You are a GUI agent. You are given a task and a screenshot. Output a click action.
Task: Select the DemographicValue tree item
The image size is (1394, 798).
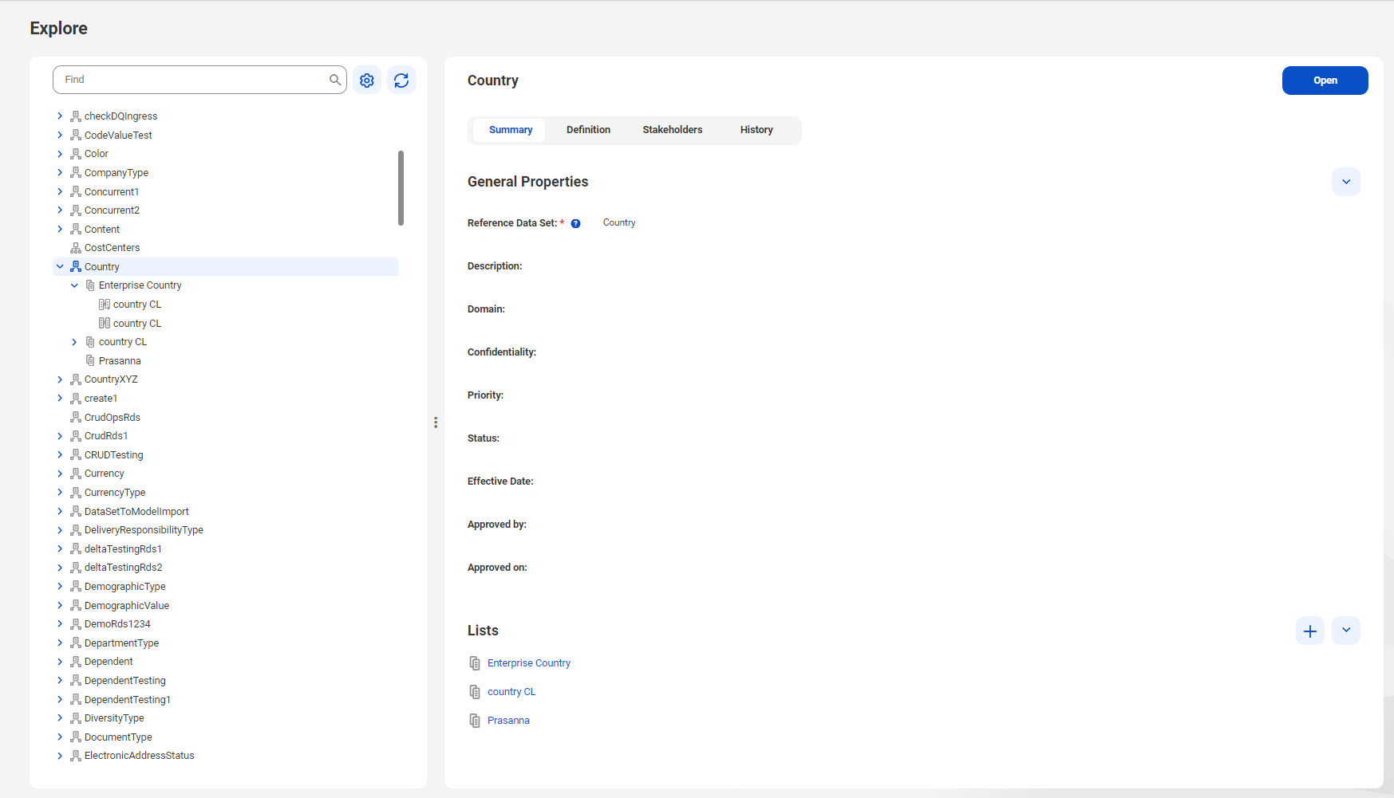tap(127, 606)
